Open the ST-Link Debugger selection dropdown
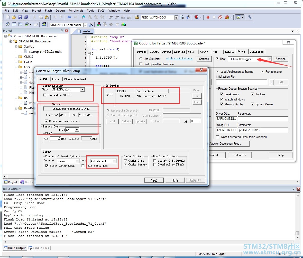The image size is (303, 258). pyautogui.click(x=270, y=59)
